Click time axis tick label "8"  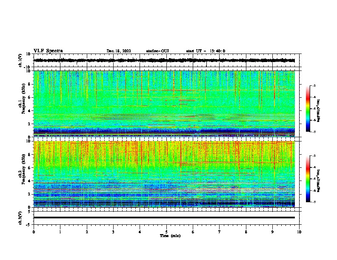point(246,232)
